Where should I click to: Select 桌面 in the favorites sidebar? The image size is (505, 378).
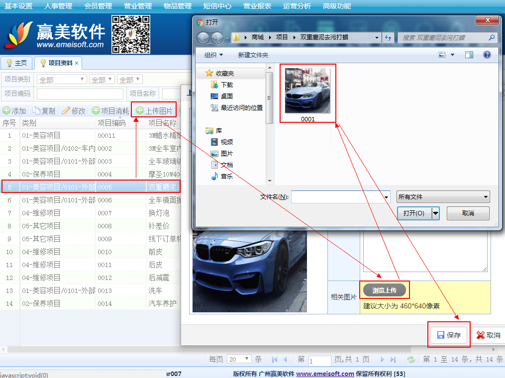227,96
